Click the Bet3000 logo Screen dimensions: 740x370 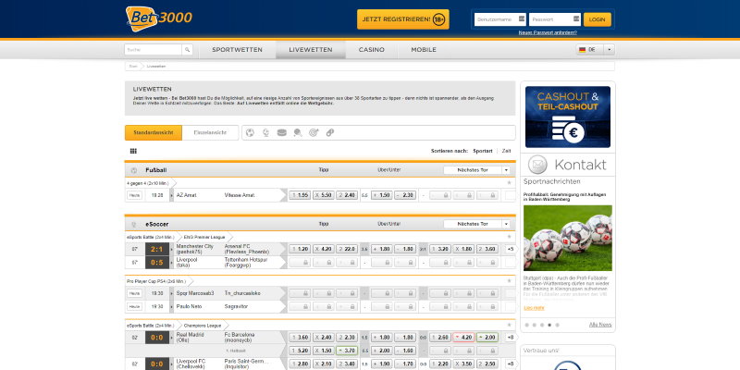[158, 18]
